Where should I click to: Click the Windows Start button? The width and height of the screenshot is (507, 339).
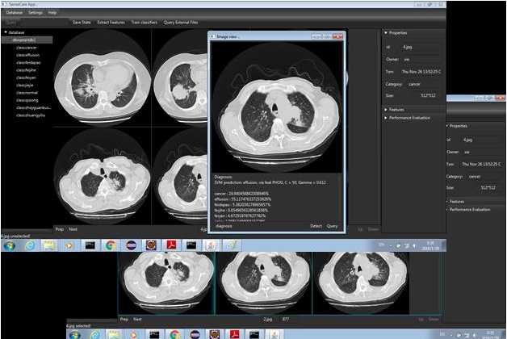point(9,245)
